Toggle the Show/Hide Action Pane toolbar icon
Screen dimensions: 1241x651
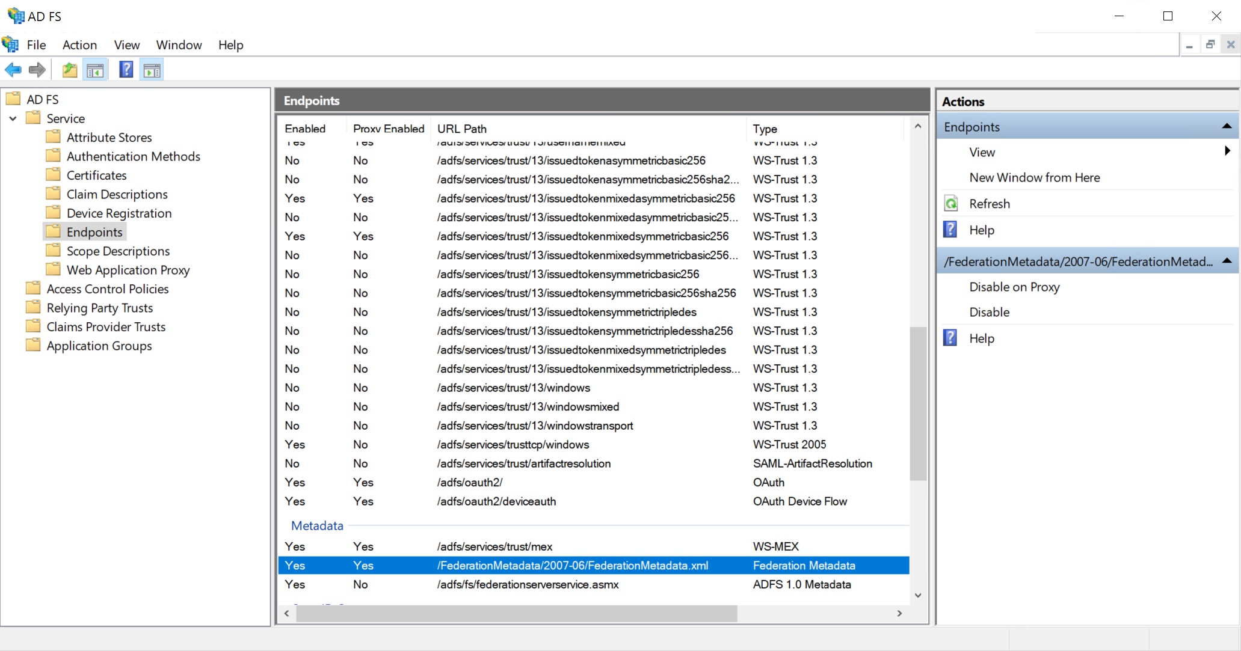[x=152, y=70]
